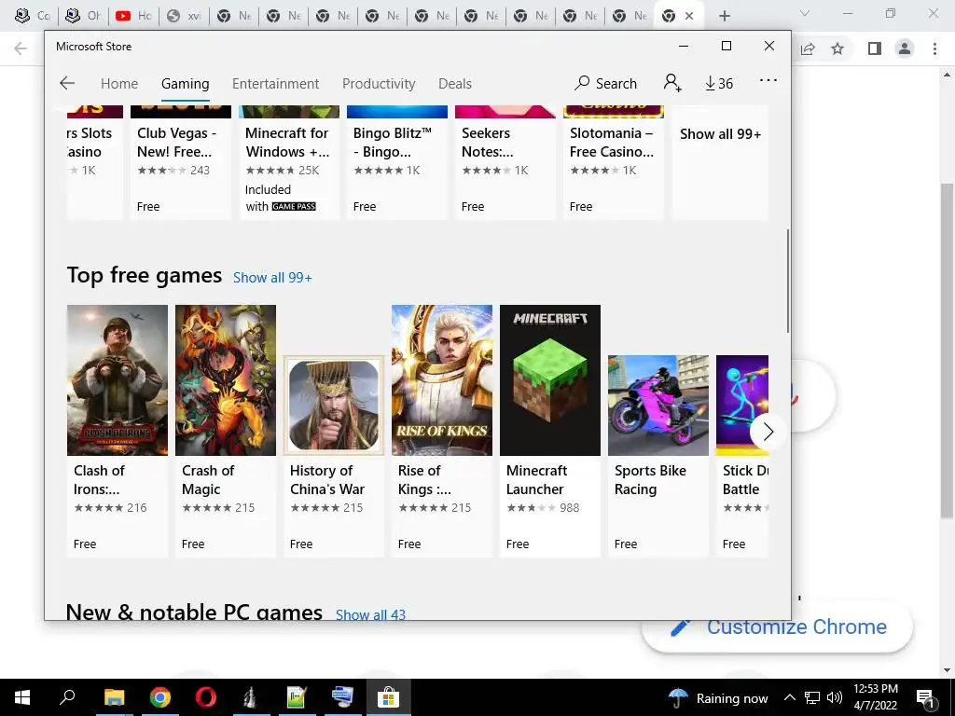Select History of China's War artwork
This screenshot has height=716, width=955.
tap(334, 406)
